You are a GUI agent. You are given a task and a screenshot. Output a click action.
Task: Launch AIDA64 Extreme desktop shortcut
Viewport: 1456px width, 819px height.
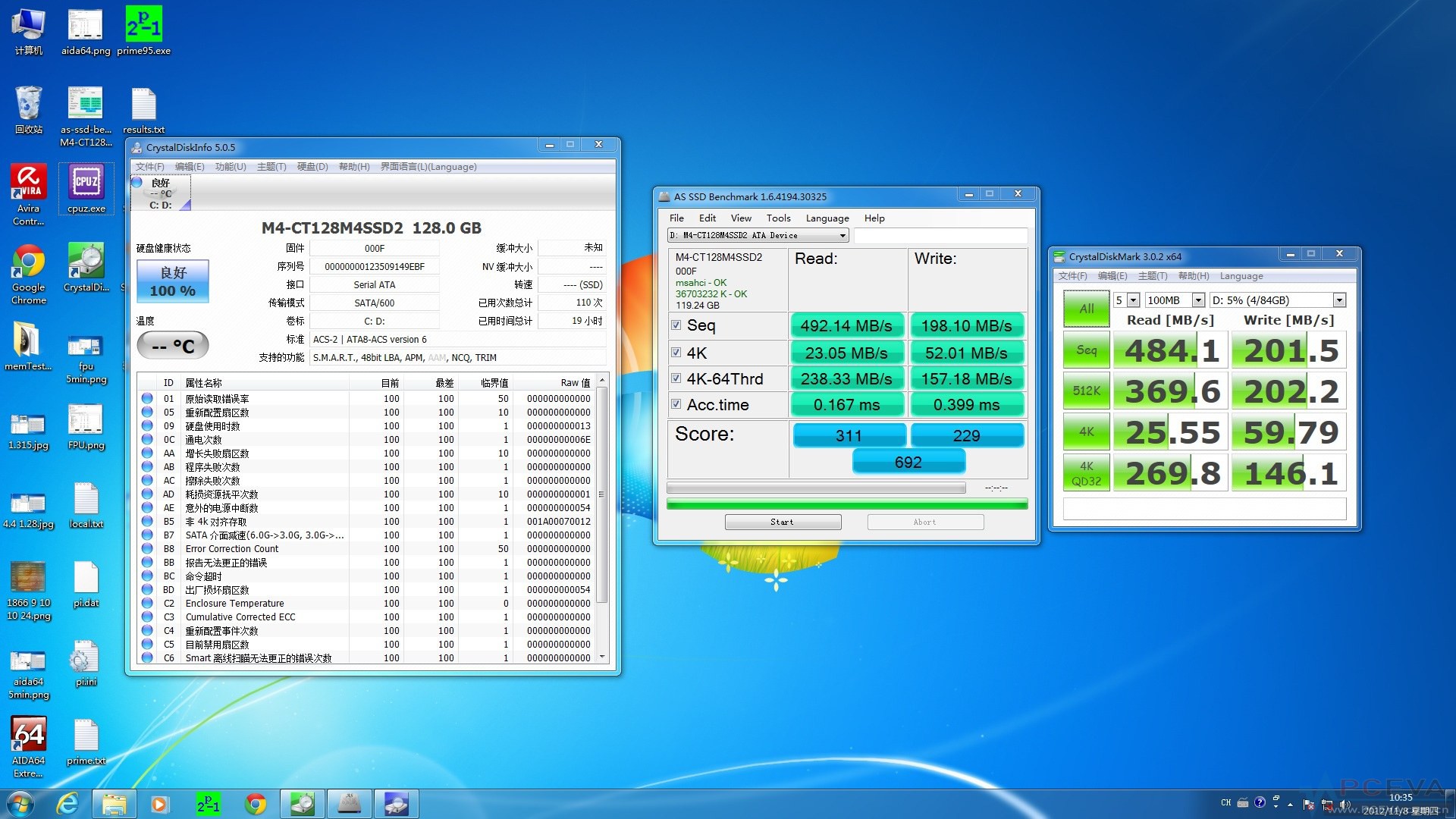pos(29,748)
